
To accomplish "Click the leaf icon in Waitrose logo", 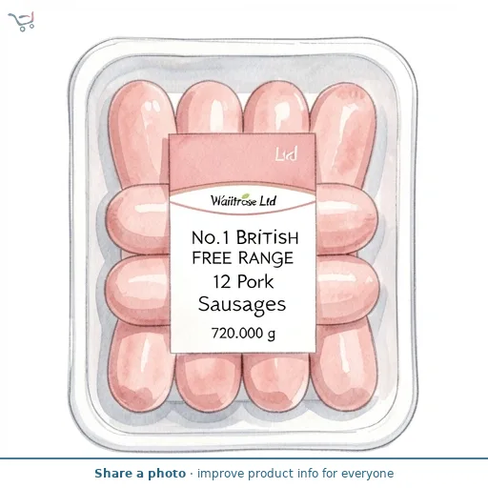I will (246, 196).
